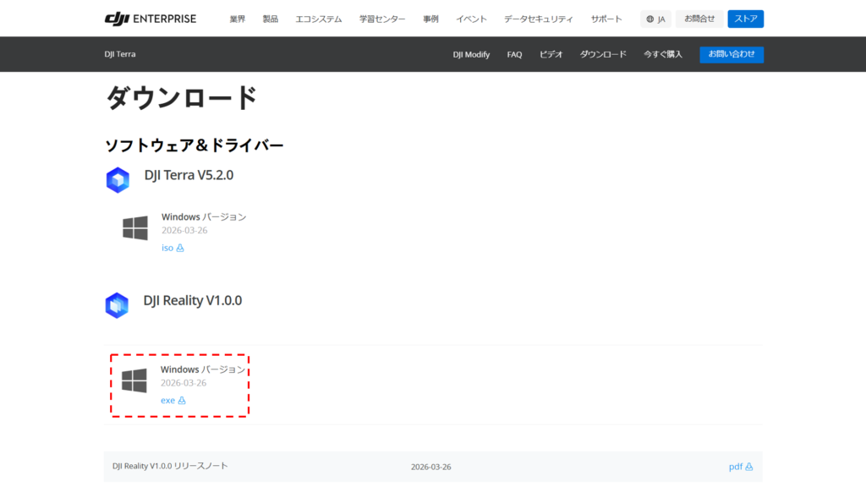Click the DJI Reality V1.0.0 hexagon icon

point(118,305)
